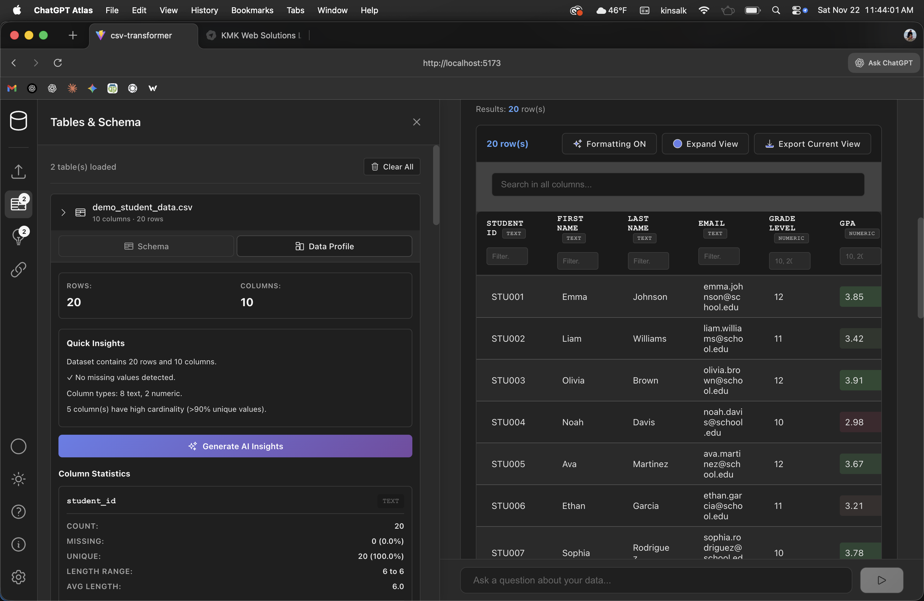Click the Generate AI Insights button
The height and width of the screenshot is (601, 924).
235,446
